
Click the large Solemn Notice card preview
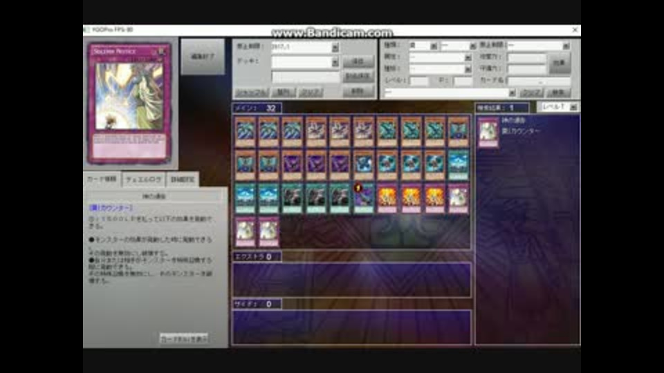point(129,103)
